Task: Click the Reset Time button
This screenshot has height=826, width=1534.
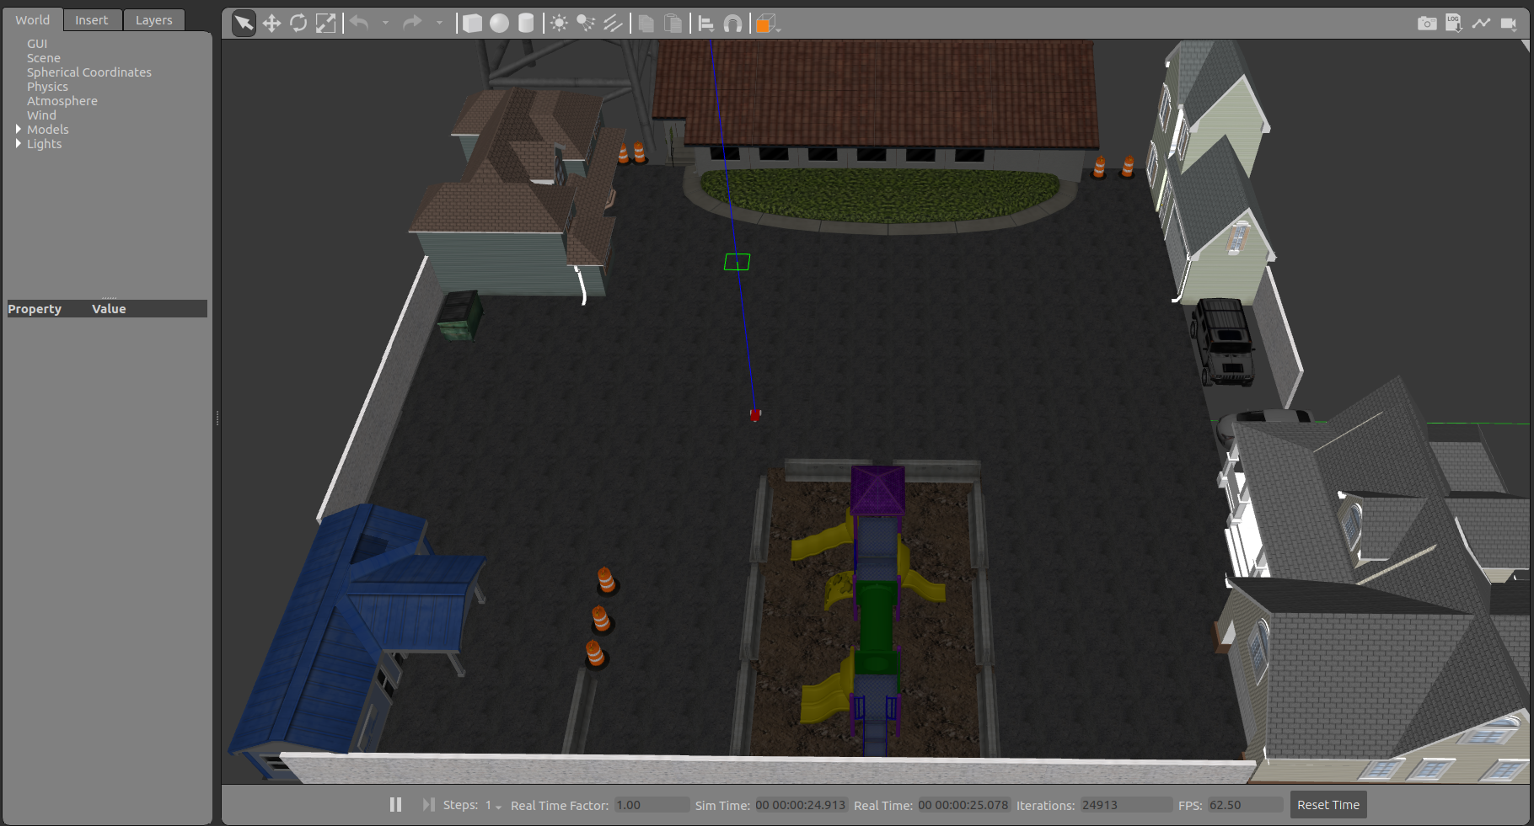Action: [1328, 805]
